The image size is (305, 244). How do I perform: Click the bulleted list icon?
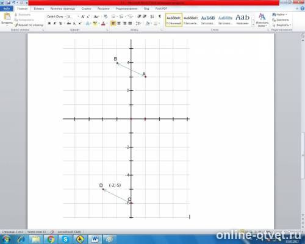(113, 16)
